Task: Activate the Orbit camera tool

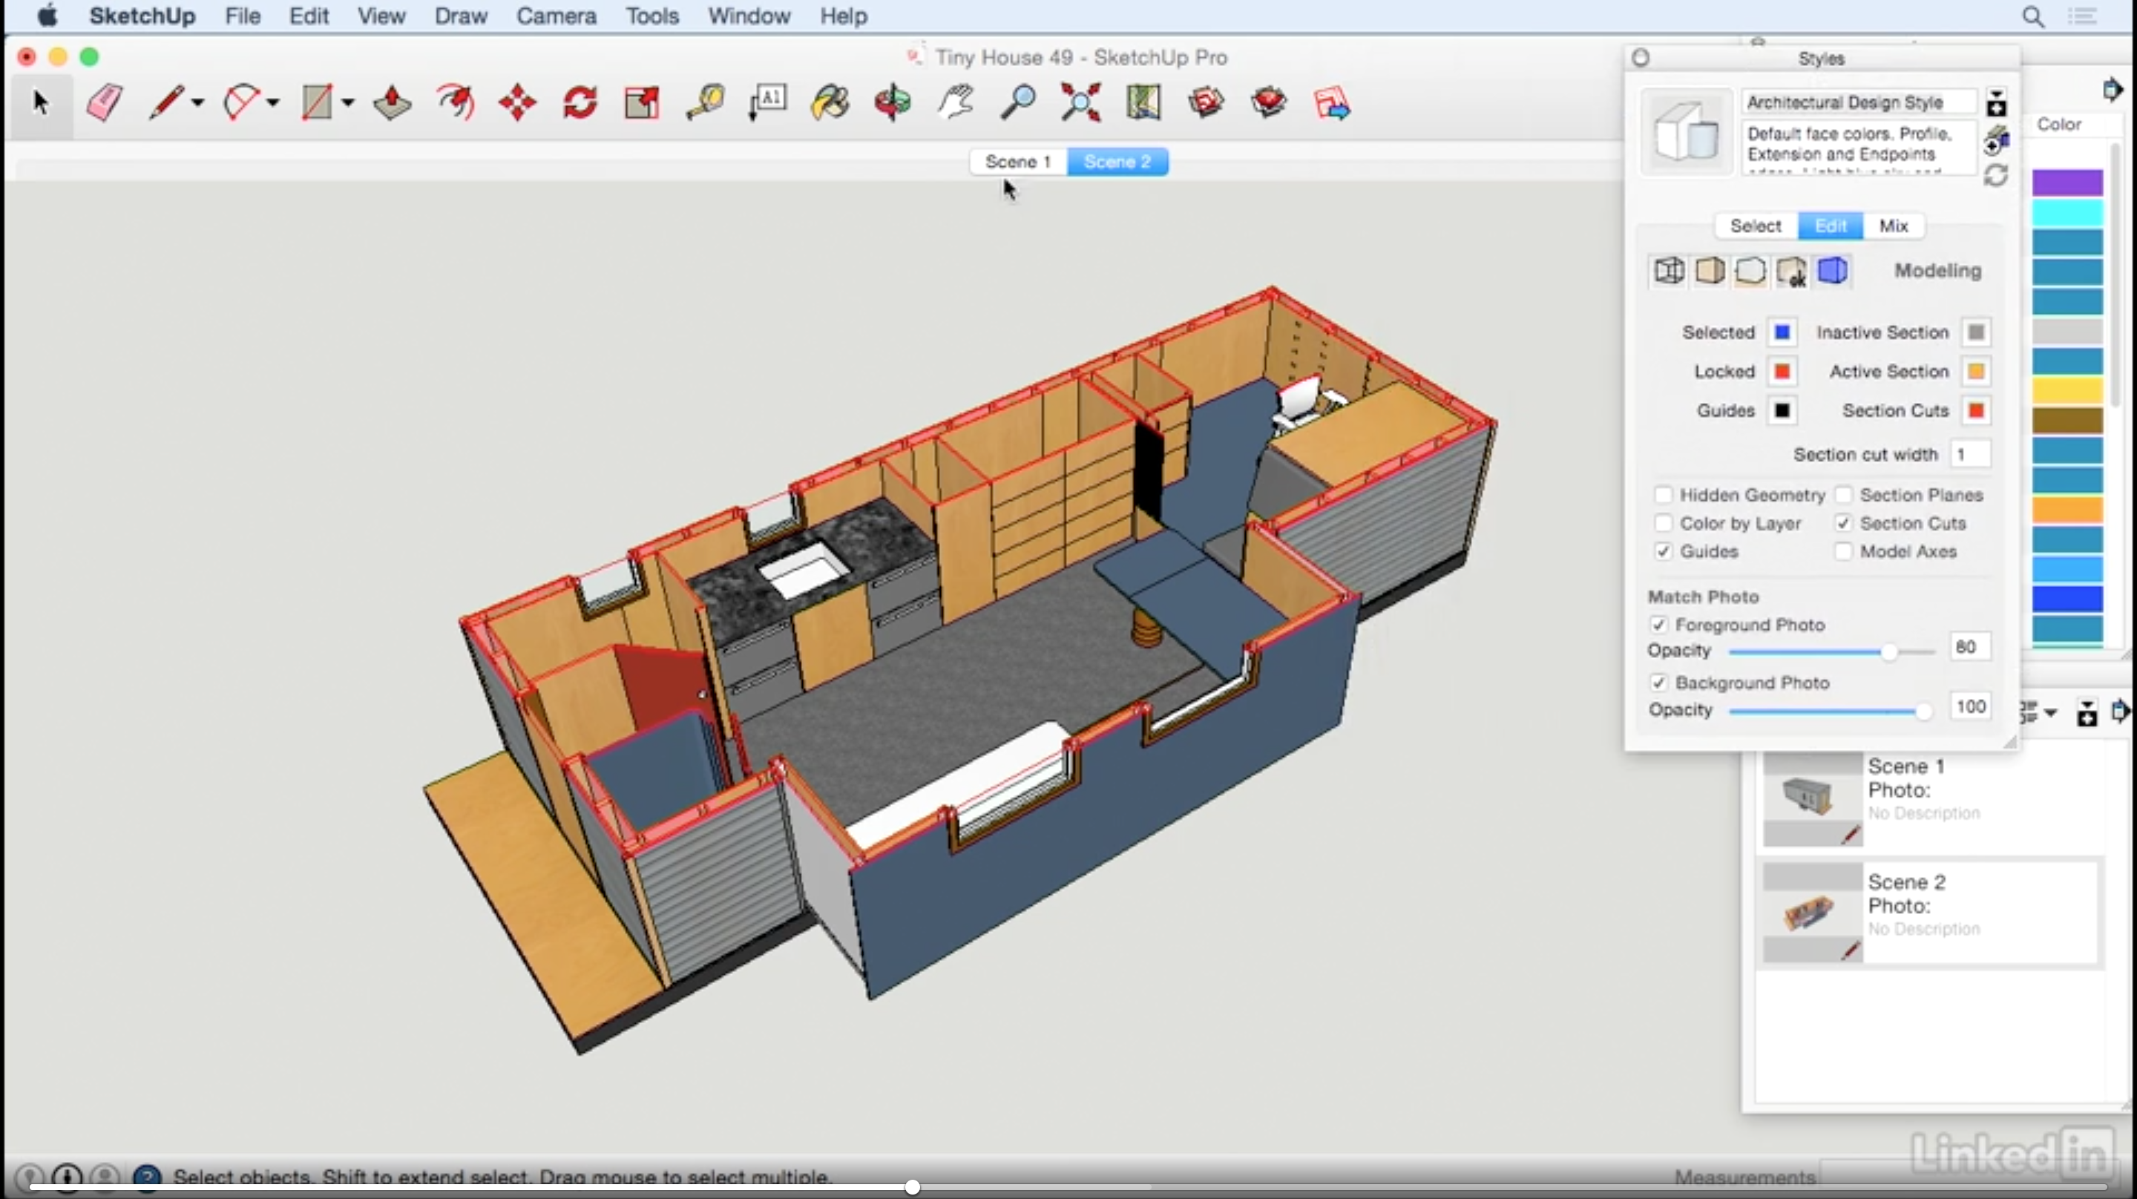Action: pos(893,103)
